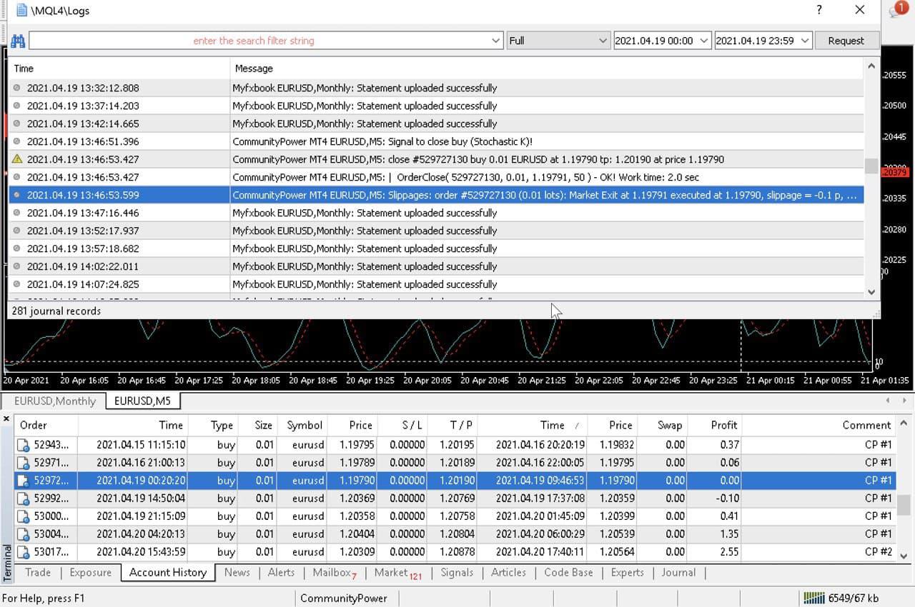The image size is (915, 607).
Task: Open the Alerts tab
Action: [x=281, y=572]
